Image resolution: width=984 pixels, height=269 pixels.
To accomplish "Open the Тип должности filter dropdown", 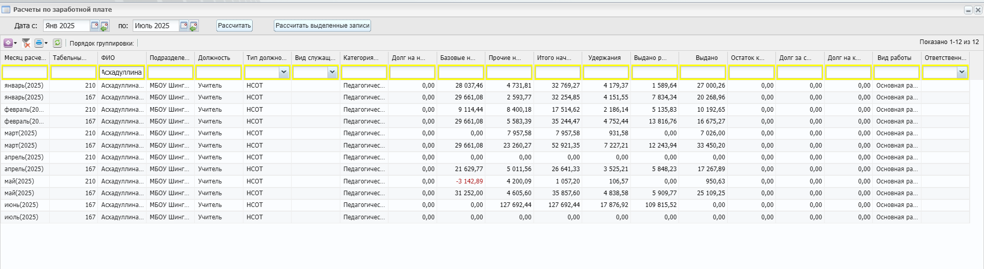I will click(284, 73).
